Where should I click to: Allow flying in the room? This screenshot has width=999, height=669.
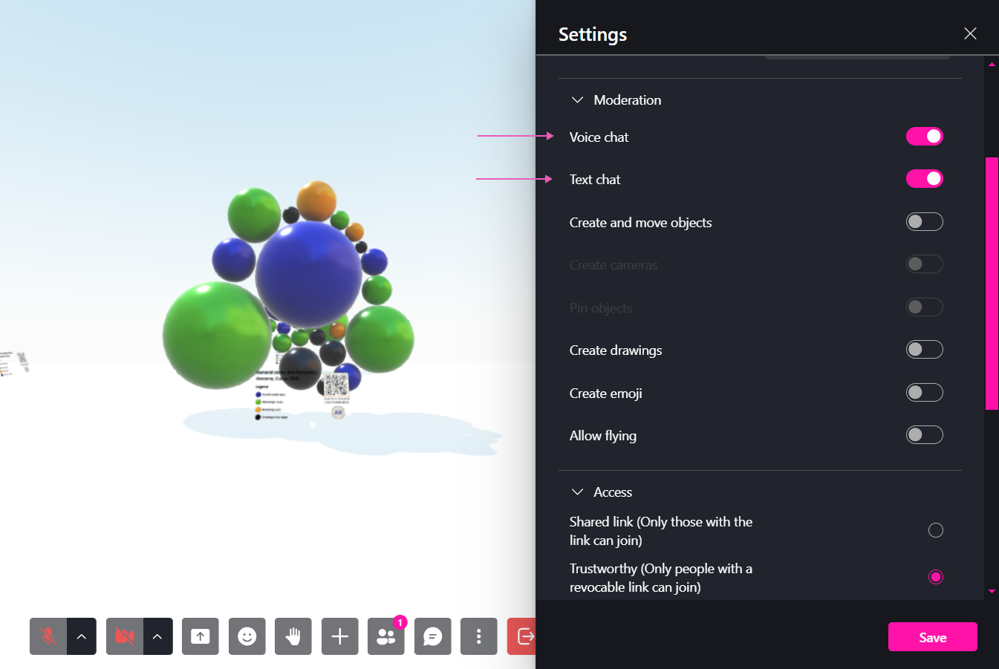point(924,434)
